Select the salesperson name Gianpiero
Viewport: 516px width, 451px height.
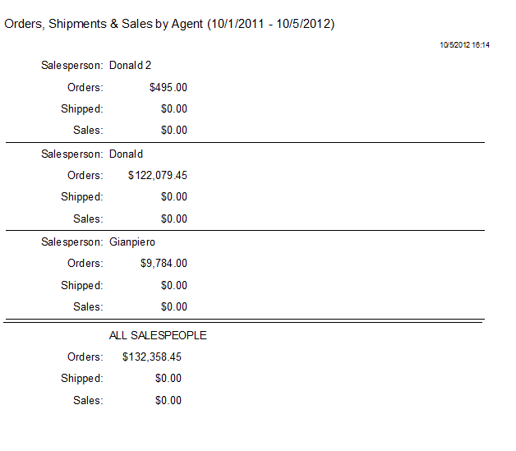point(131,242)
